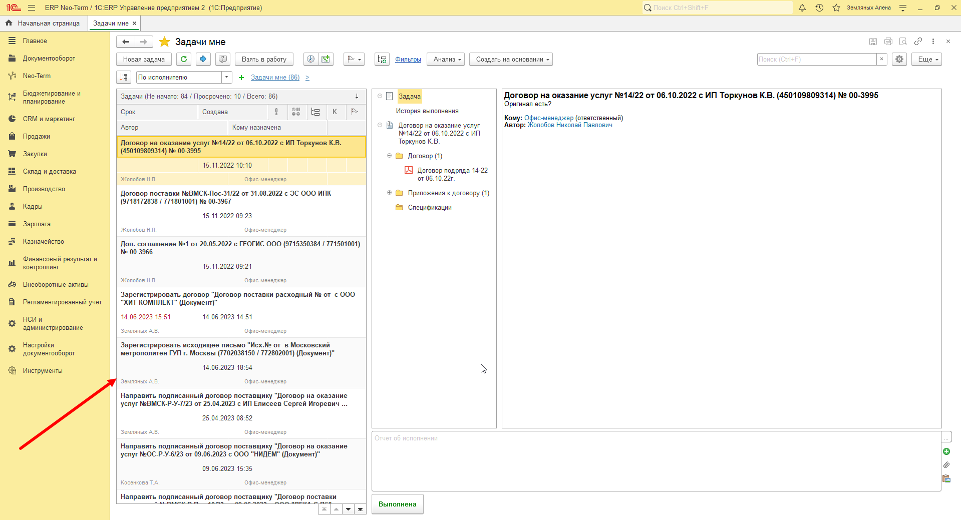Open list settings with the gear icon
961x520 pixels.
pyautogui.click(x=899, y=59)
